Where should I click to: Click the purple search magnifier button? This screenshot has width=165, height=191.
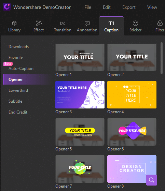pyautogui.click(x=152, y=180)
